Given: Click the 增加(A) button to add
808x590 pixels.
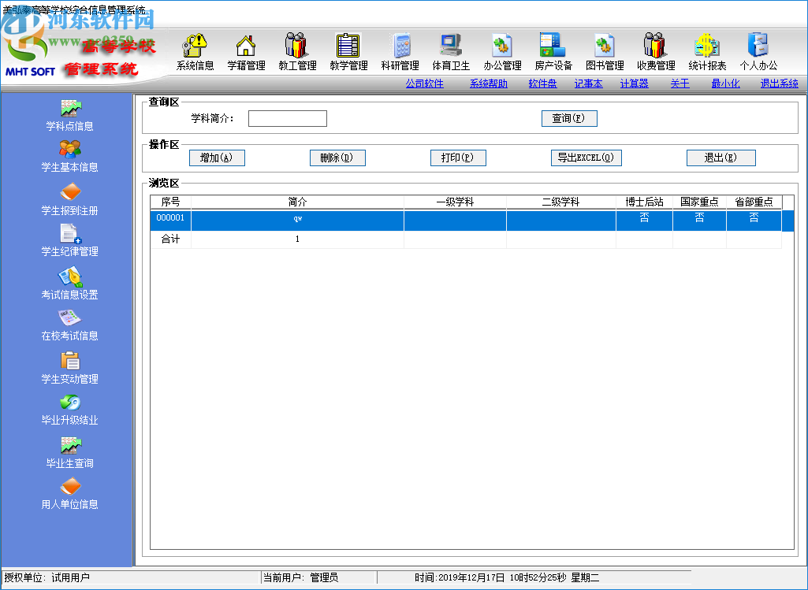Looking at the screenshot, I should 217,158.
